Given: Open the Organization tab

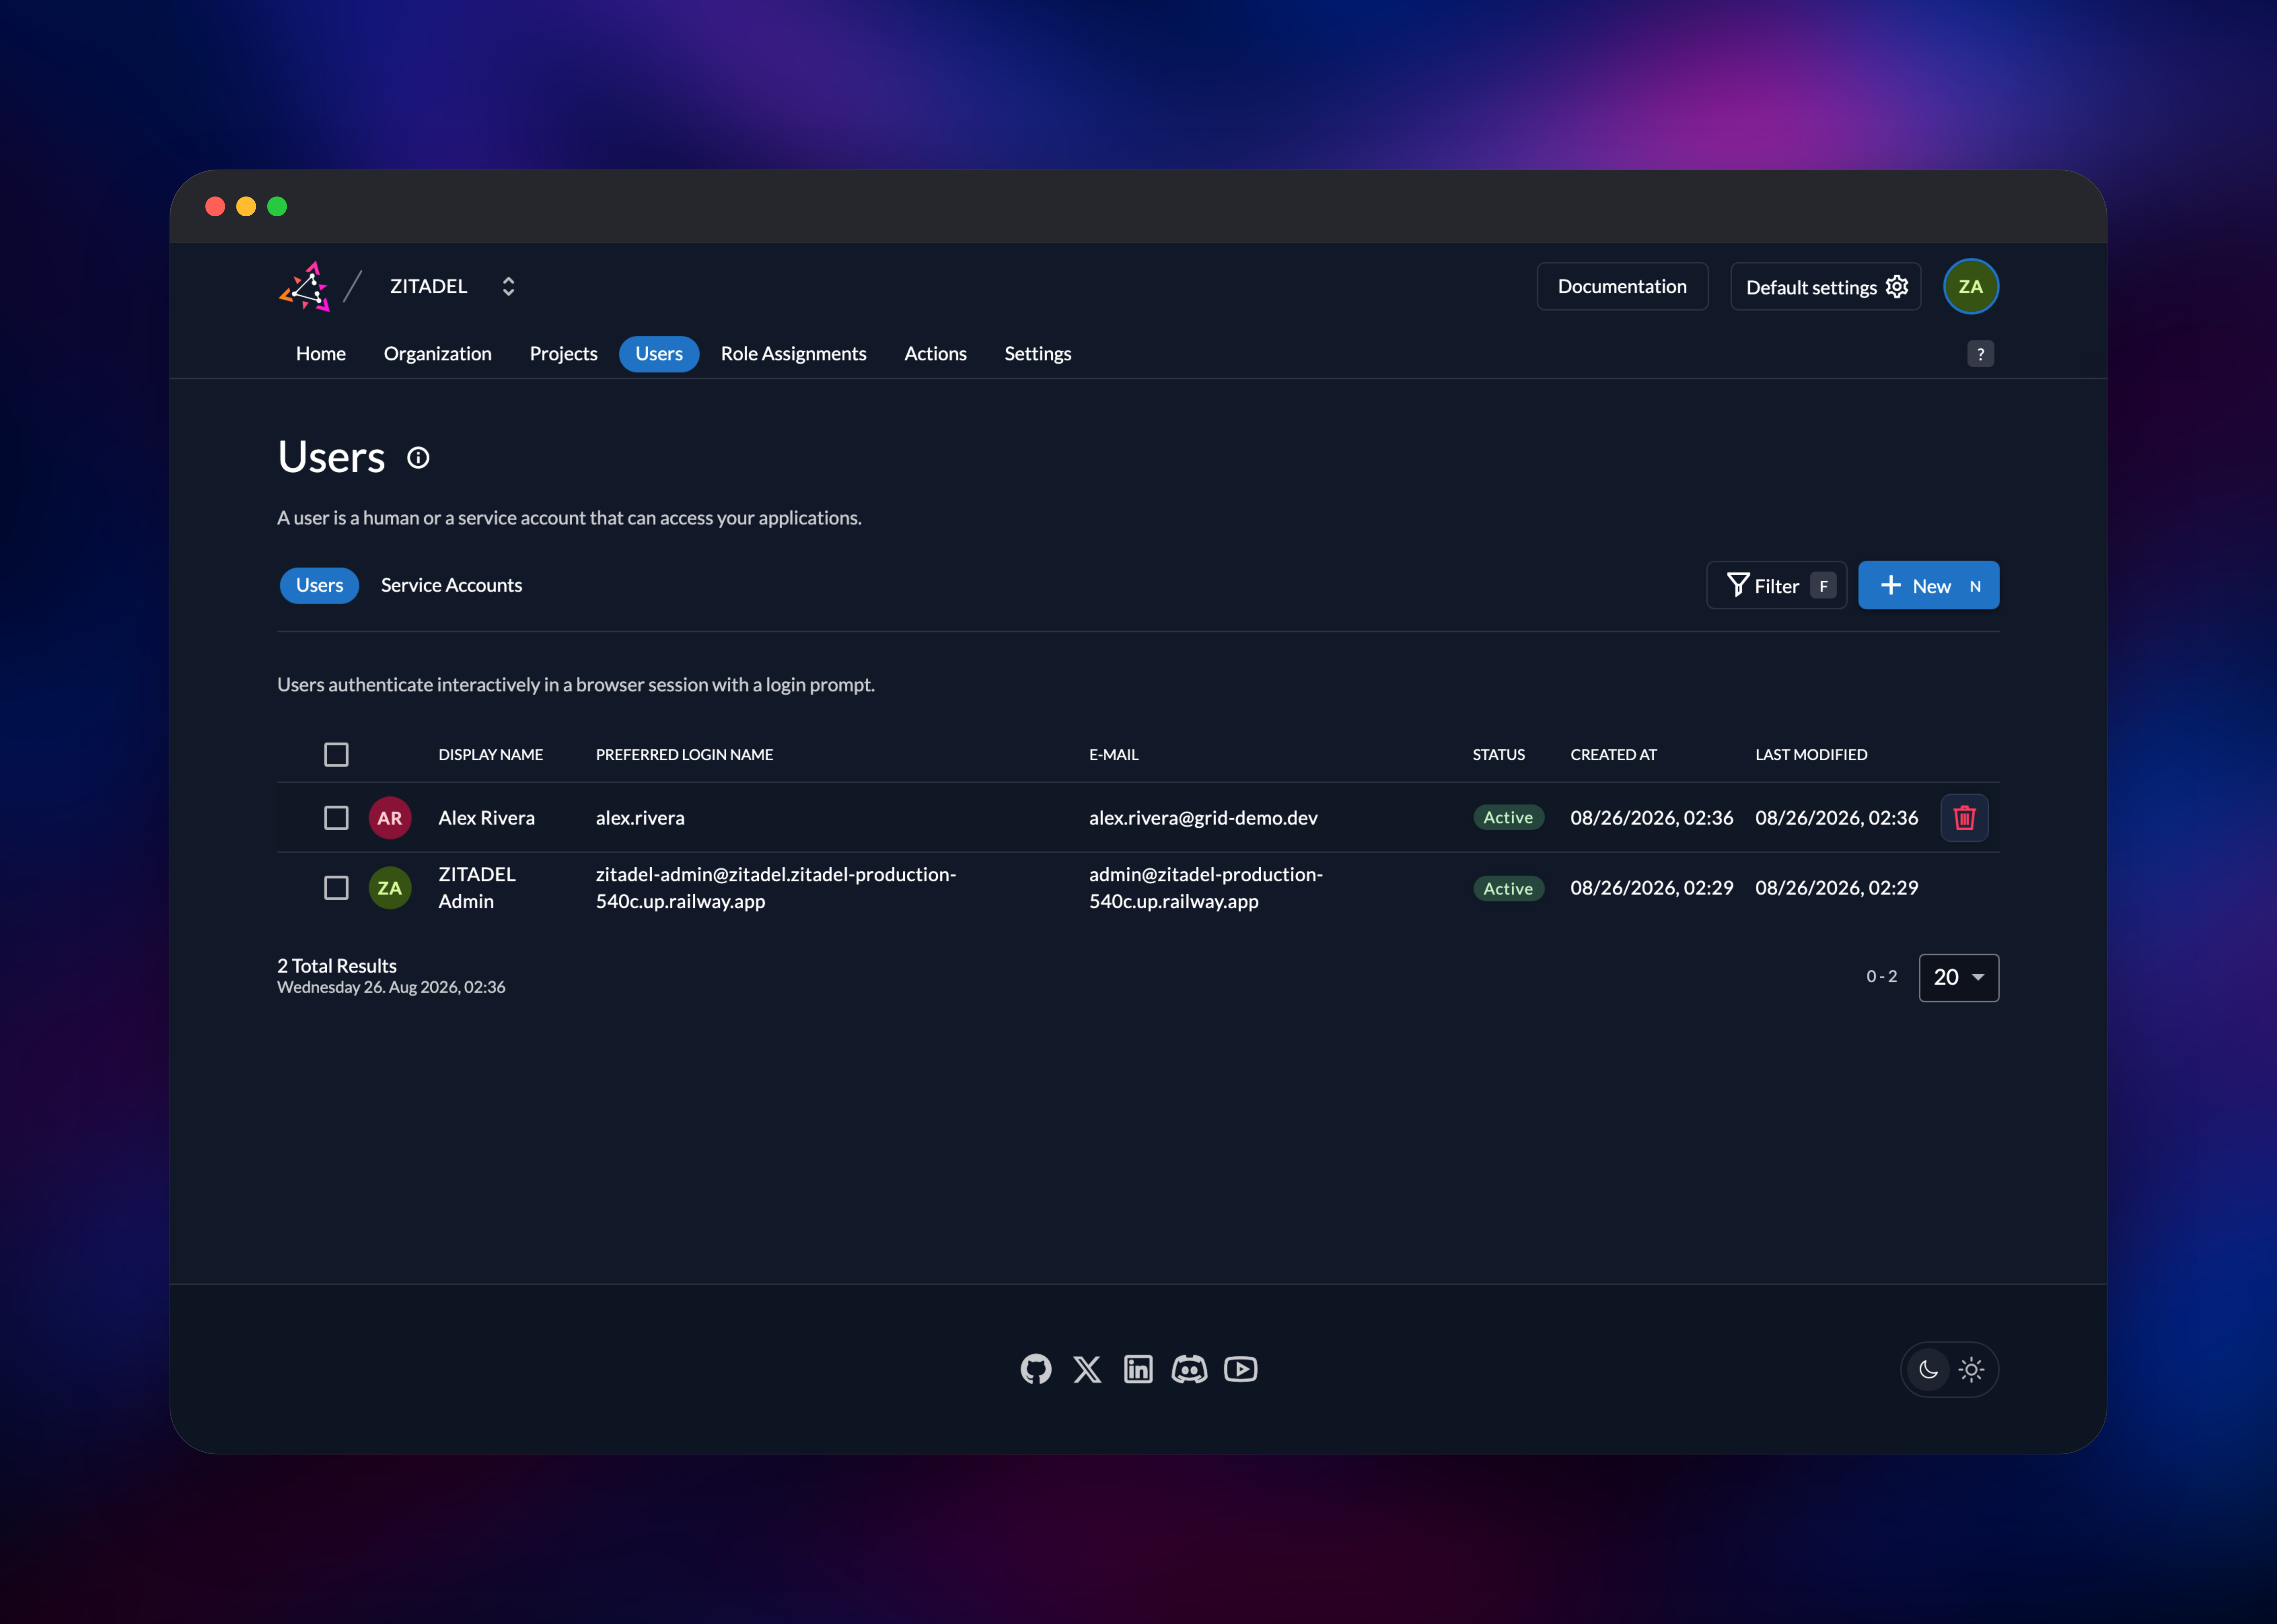Looking at the screenshot, I should tap(438, 354).
